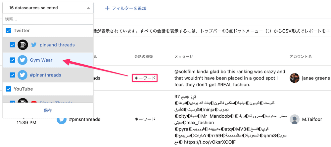Collapse the 16 datasources selected dropdown
331x147 pixels.
click(x=88, y=8)
